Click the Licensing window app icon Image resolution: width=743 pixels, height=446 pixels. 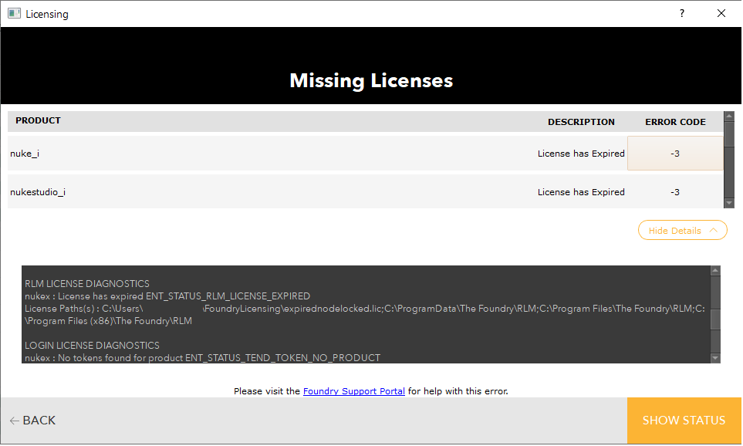tap(14, 13)
